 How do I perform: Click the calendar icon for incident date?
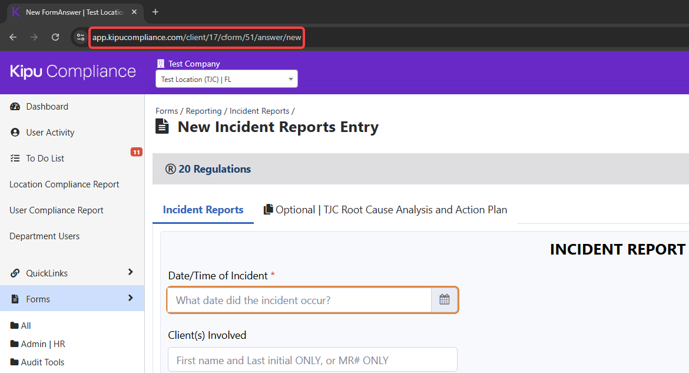pyautogui.click(x=445, y=300)
